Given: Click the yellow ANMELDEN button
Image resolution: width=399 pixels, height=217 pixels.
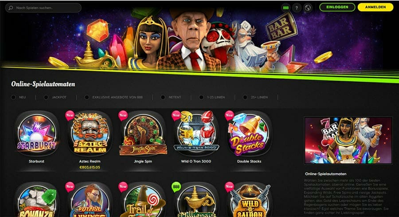Looking at the screenshot, I should point(376,7).
